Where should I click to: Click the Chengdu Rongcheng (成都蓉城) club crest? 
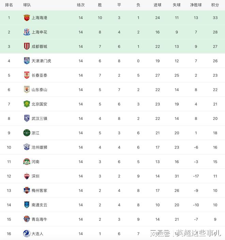click(27, 46)
